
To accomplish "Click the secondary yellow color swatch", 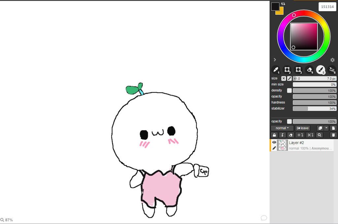I will tap(281, 13).
